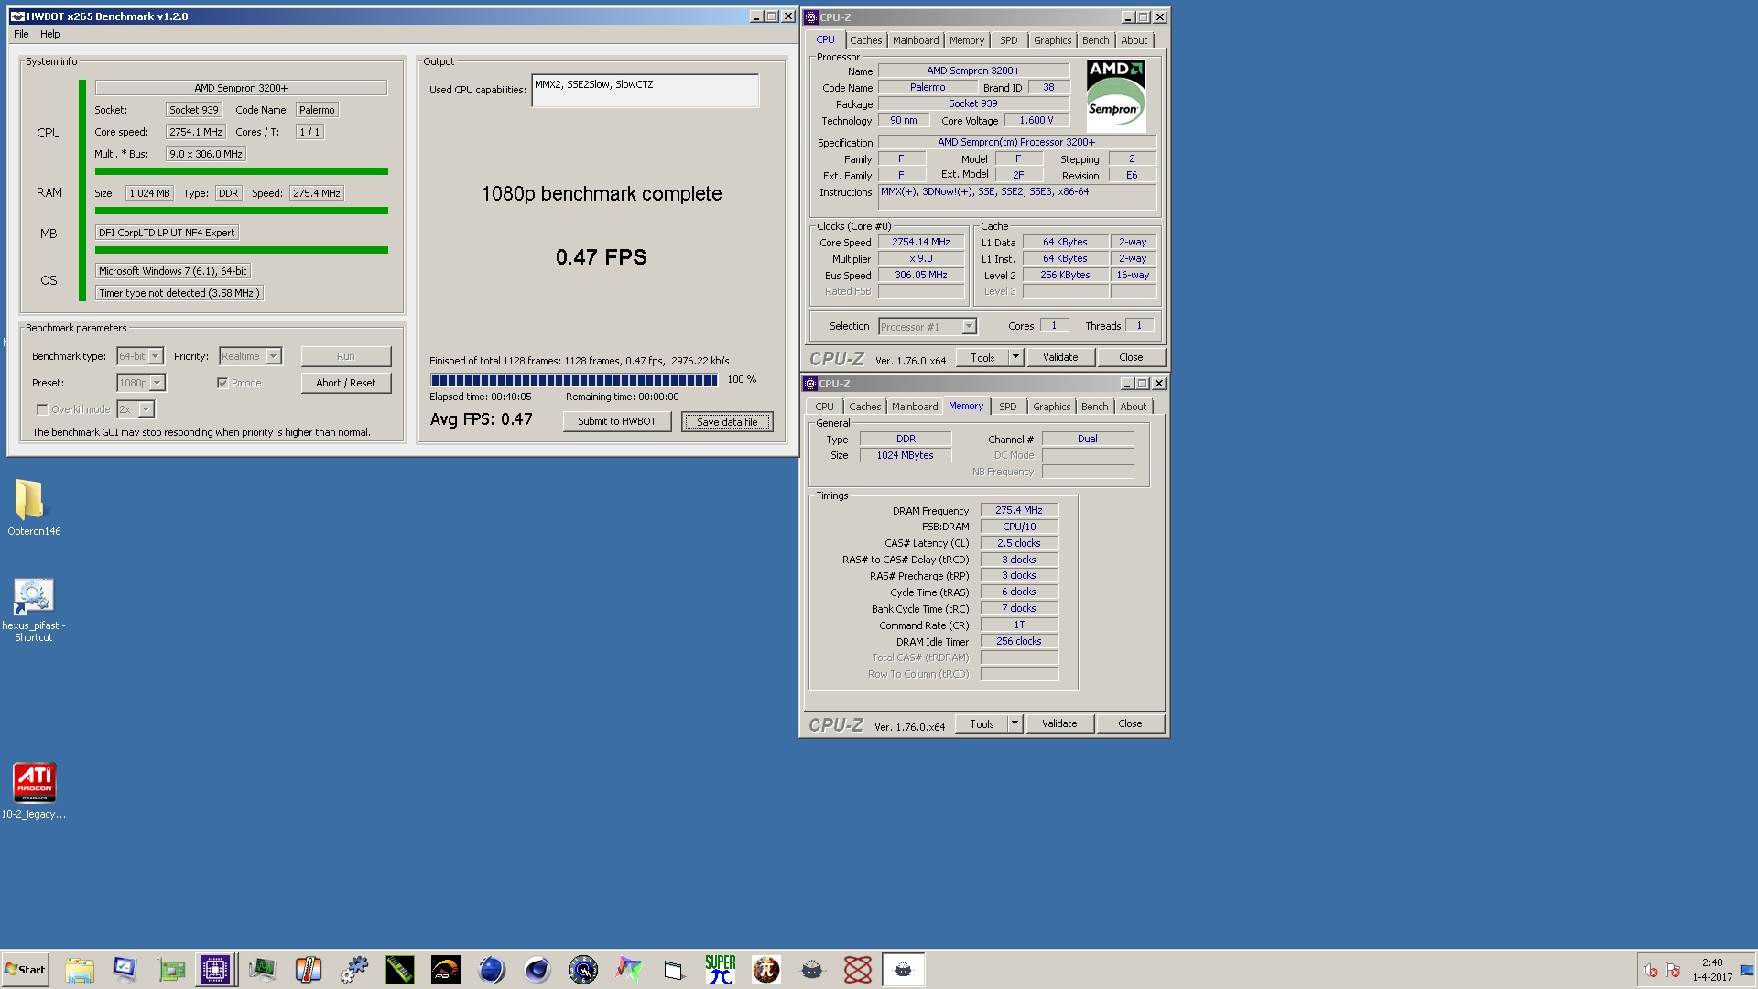
Task: Open the thermometer temperature taskbar icon
Action: 309,970
